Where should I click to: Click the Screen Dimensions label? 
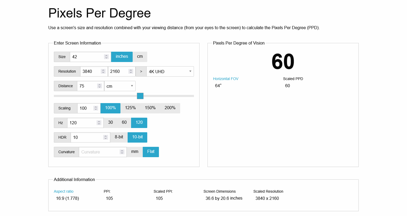[219, 191]
